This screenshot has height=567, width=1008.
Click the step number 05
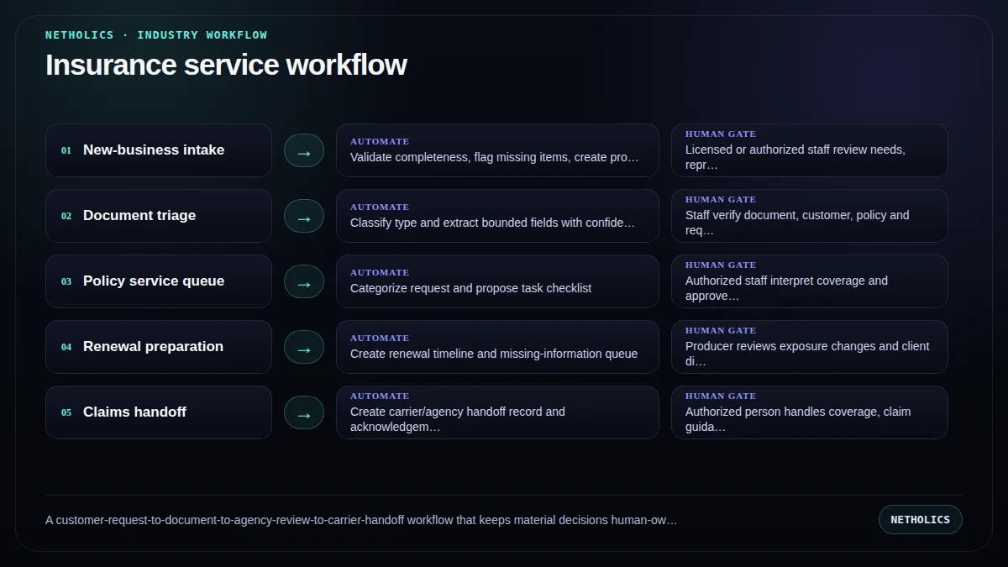(66, 412)
